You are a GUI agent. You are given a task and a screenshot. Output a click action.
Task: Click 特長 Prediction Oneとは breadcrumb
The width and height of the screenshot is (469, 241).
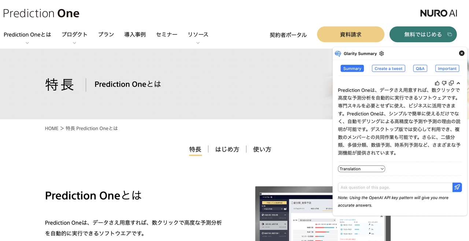92,129
